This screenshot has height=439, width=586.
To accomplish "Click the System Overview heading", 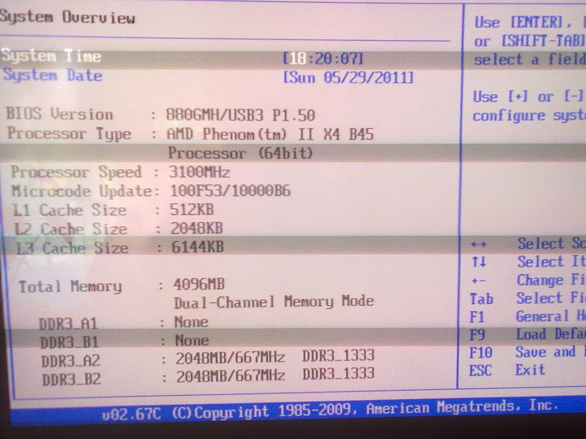I will click(x=68, y=18).
